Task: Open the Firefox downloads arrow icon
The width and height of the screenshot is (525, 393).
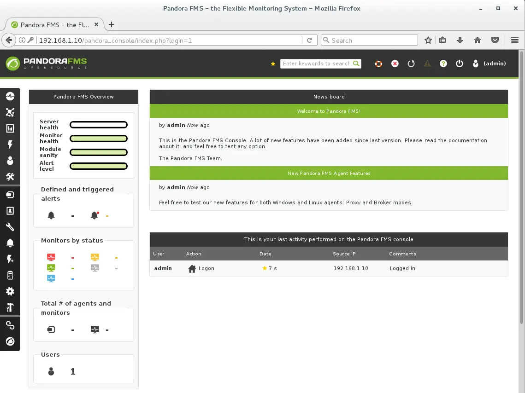Action: (460, 40)
